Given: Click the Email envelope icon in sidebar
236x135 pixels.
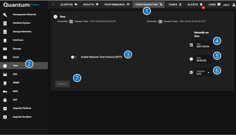Looking at the screenshot, I should pyautogui.click(x=5, y=57).
